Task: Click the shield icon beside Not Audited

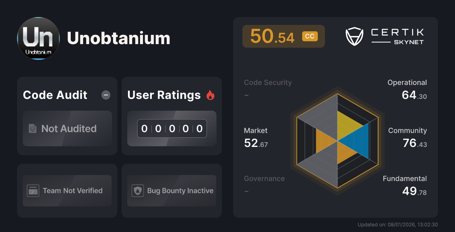Action: [32, 128]
